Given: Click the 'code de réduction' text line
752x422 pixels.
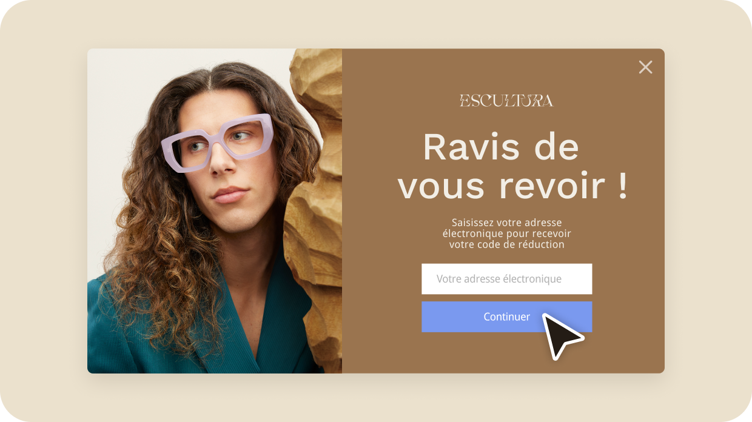Looking at the screenshot, I should (507, 245).
